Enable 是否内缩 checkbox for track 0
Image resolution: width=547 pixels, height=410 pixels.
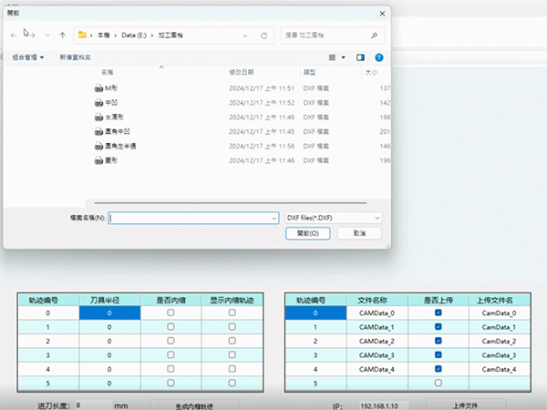tap(170, 313)
